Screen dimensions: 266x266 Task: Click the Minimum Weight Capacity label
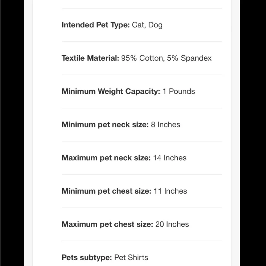pos(111,92)
